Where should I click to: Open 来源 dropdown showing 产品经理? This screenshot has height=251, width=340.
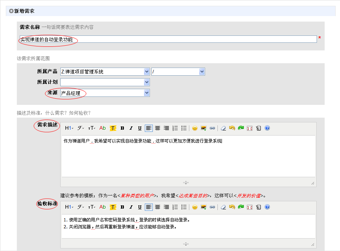point(105,93)
